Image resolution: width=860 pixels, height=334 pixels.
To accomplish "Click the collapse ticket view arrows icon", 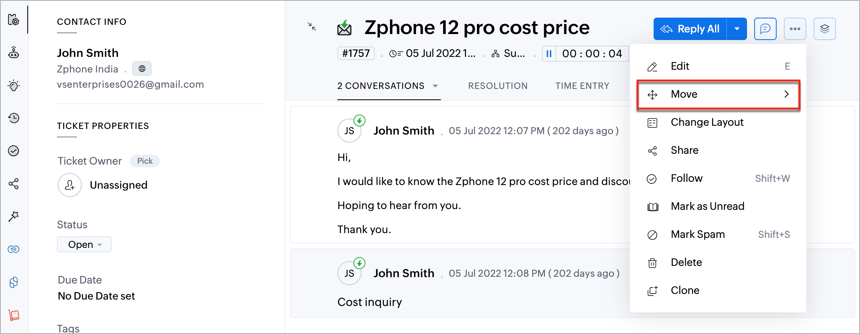I will click(x=312, y=27).
